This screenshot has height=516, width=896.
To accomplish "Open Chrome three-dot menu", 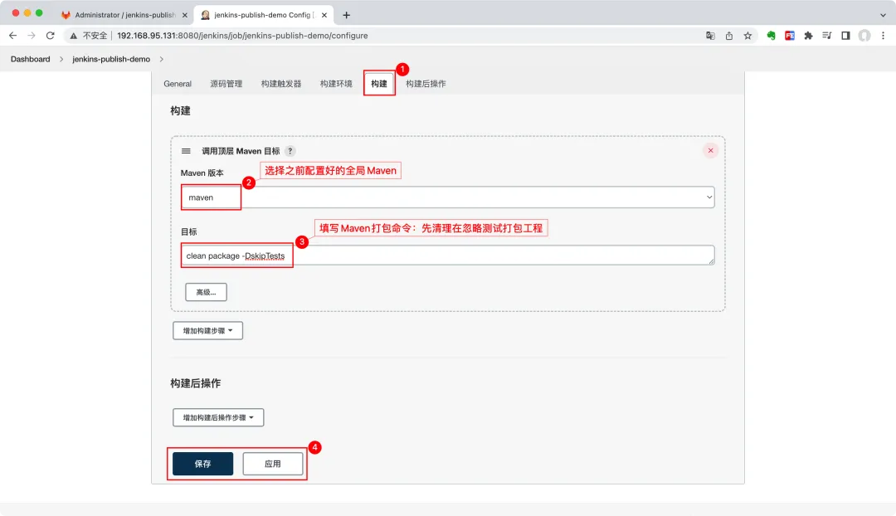I will click(883, 36).
